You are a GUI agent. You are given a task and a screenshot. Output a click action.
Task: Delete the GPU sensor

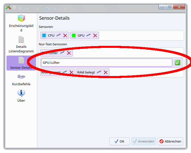[x=95, y=35]
